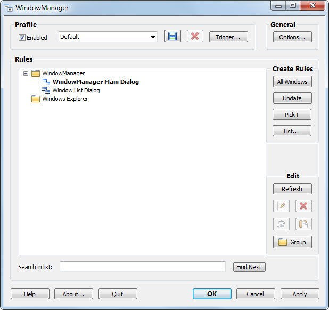Click the delete profile red X button
Screen dimensions: 329x310
(x=195, y=37)
